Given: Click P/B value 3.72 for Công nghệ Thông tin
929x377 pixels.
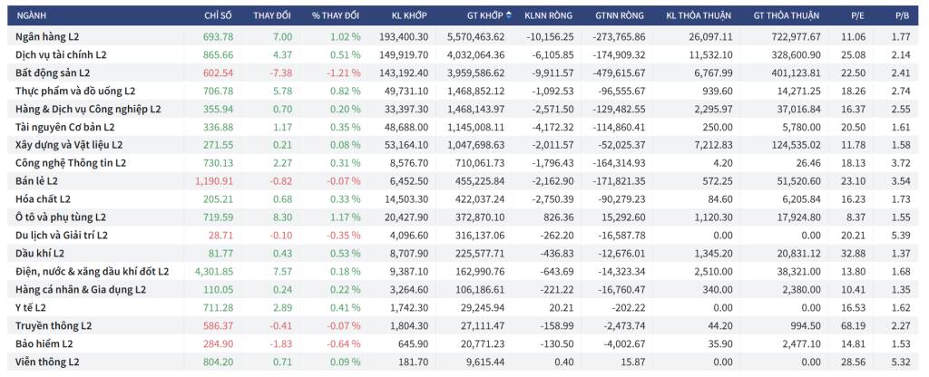Looking at the screenshot, I should 903,163.
